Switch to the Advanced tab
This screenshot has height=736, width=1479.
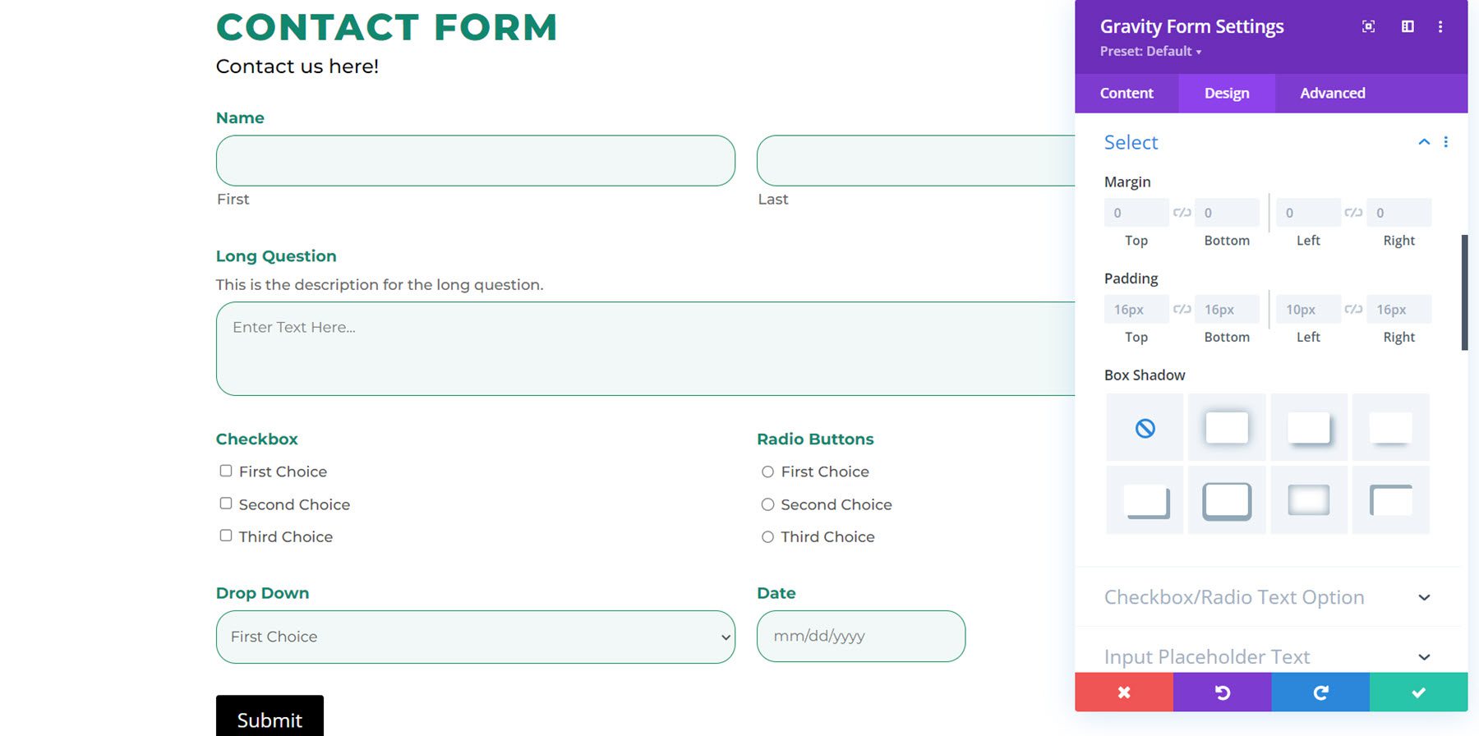coord(1331,93)
